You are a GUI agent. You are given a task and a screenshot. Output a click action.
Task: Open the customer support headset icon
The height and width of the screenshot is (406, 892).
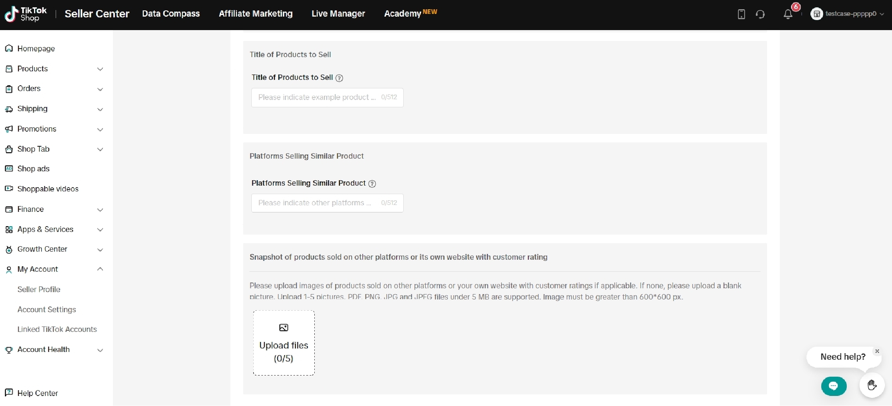(x=760, y=14)
